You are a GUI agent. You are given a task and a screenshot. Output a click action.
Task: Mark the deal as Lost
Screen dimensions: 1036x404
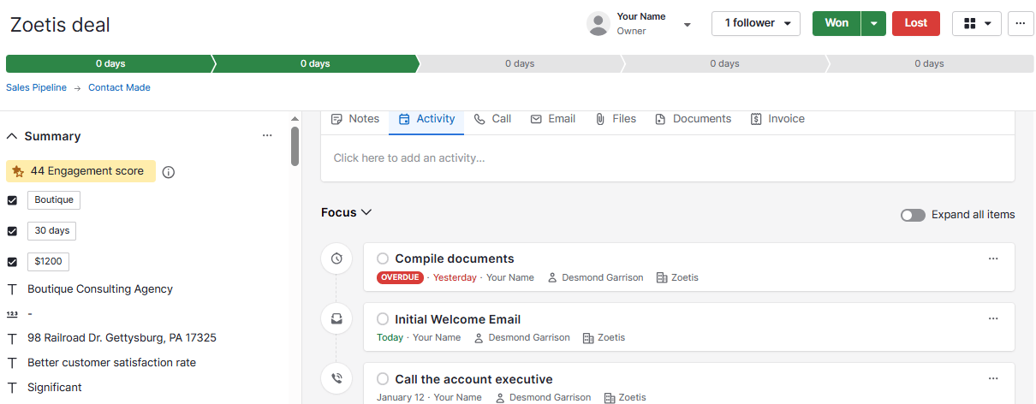click(x=916, y=23)
